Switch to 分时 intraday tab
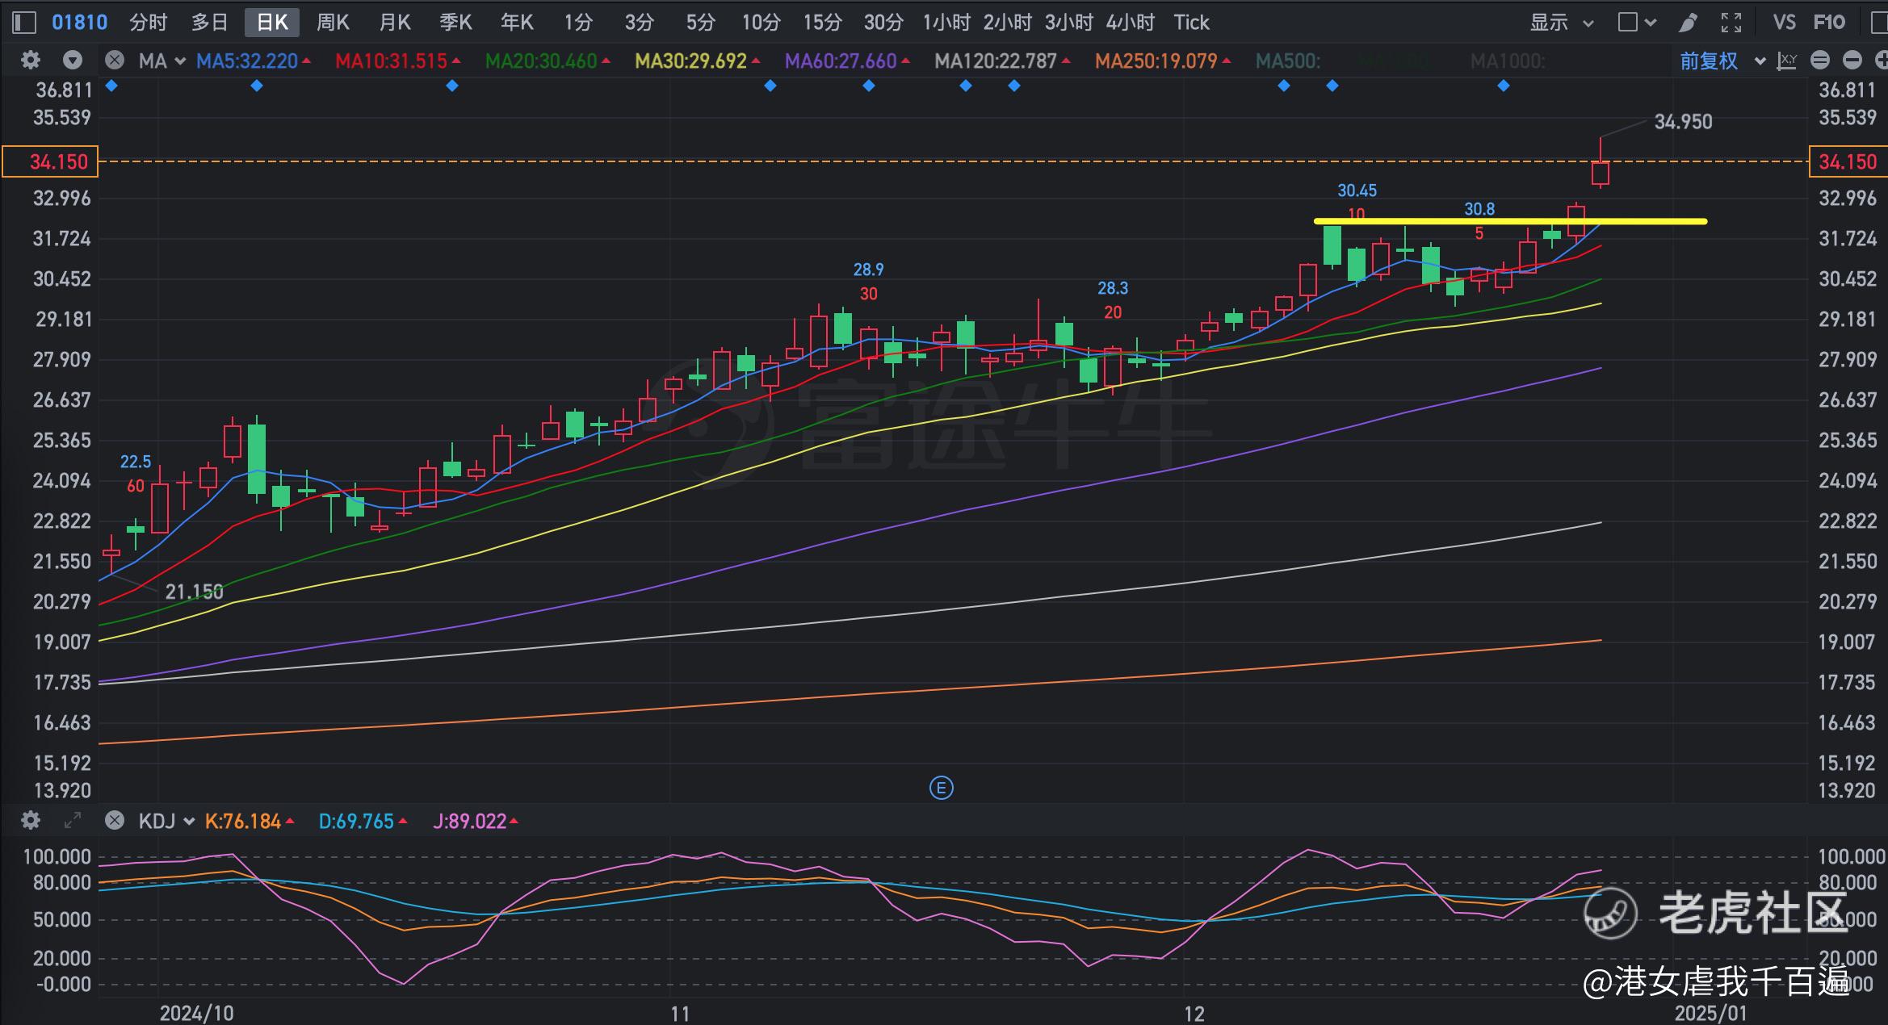1888x1025 pixels. tap(149, 23)
